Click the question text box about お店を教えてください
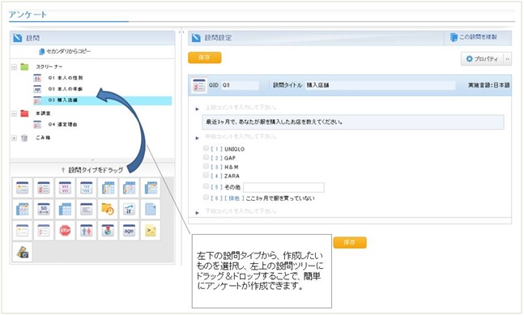The width and height of the screenshot is (524, 315). [353, 122]
